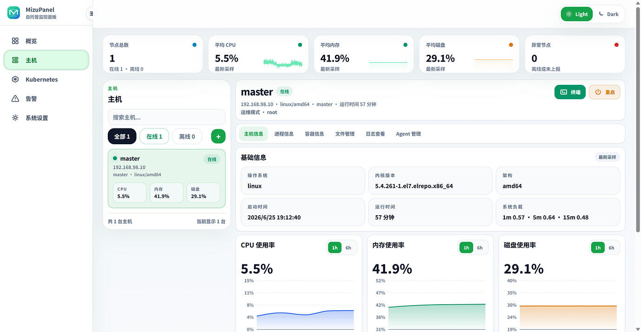Switch to Dark theme

[x=608, y=14]
